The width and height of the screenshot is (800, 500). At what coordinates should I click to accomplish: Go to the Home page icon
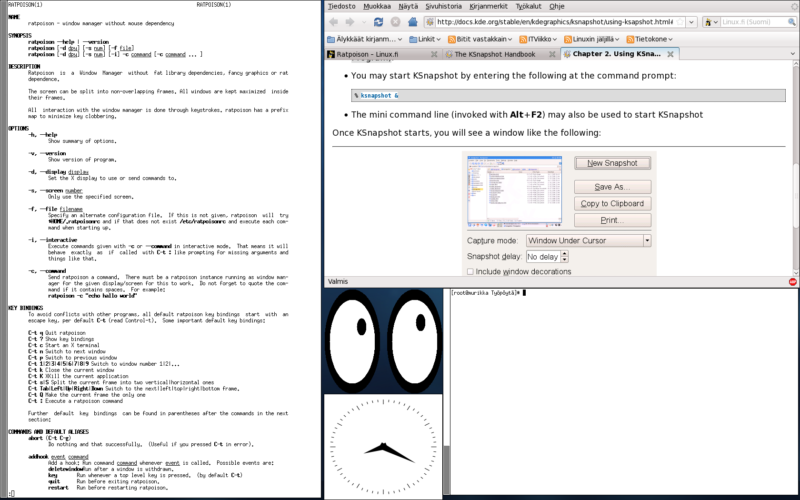(413, 22)
